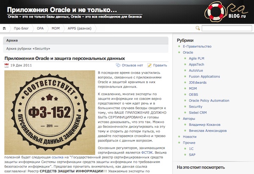Image resolution: width=254 pixels, height=174 pixels.
Task: Click the Рубрики sidebar heading
Action: tap(185, 40)
